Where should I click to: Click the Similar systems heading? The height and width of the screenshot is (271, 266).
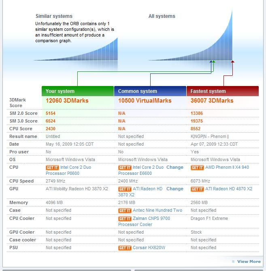pyautogui.click(x=54, y=16)
